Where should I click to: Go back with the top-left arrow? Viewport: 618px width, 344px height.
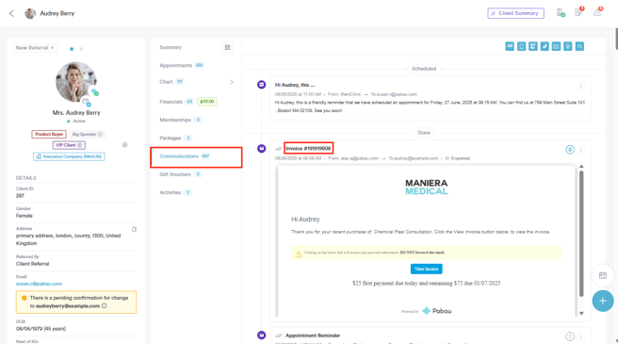[11, 13]
